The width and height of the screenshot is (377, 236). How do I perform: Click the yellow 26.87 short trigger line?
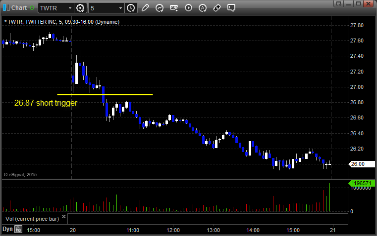click(x=105, y=94)
